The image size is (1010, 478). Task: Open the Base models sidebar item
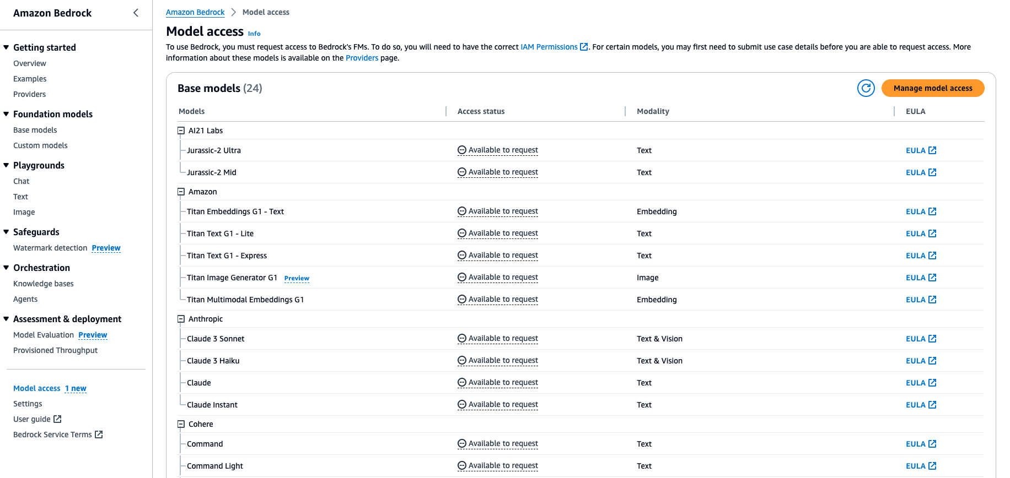tap(35, 130)
